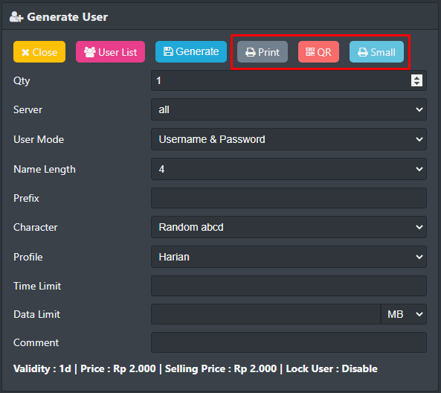The image size is (441, 393).
Task: Open the User Mode dropdown
Action: tap(289, 139)
